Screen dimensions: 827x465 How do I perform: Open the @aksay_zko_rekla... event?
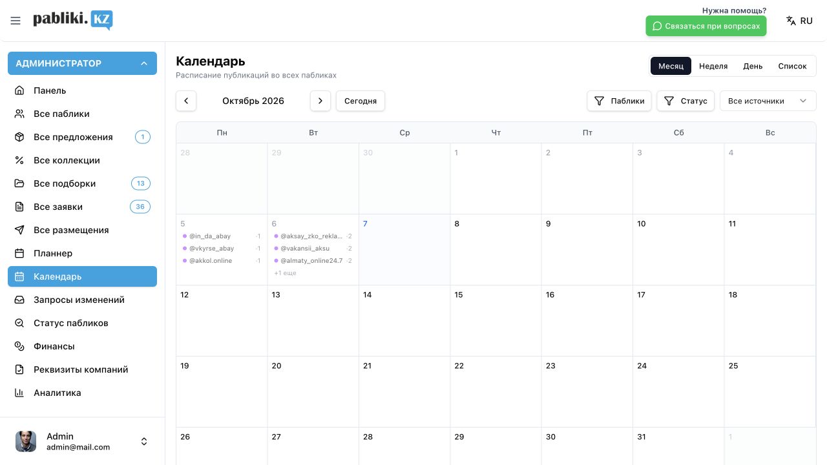click(313, 236)
